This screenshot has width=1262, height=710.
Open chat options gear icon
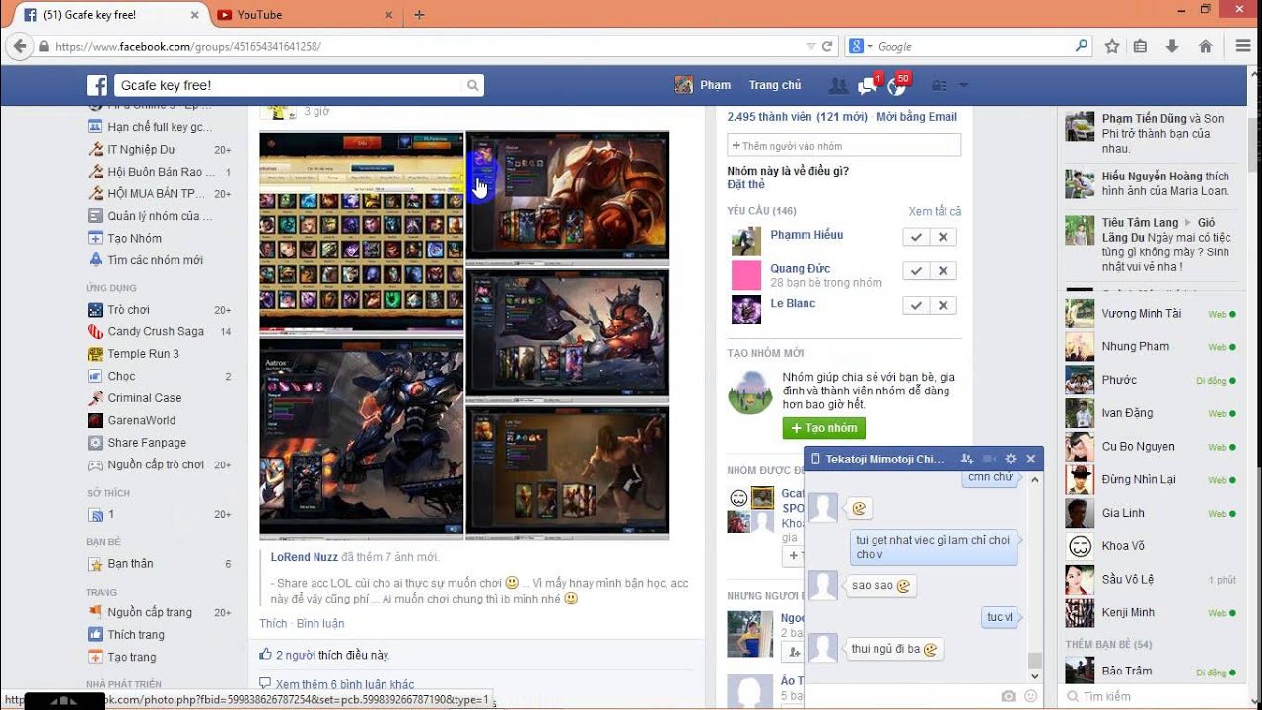coord(1011,459)
